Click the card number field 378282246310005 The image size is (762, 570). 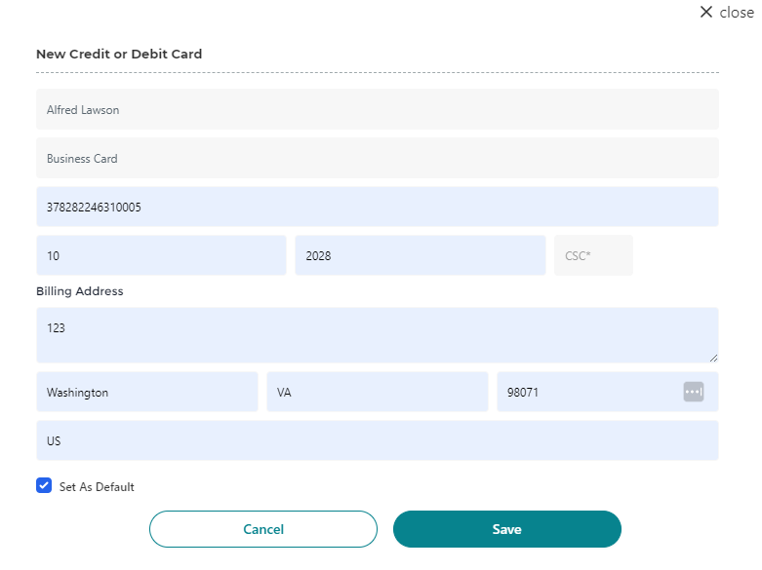pyautogui.click(x=377, y=208)
